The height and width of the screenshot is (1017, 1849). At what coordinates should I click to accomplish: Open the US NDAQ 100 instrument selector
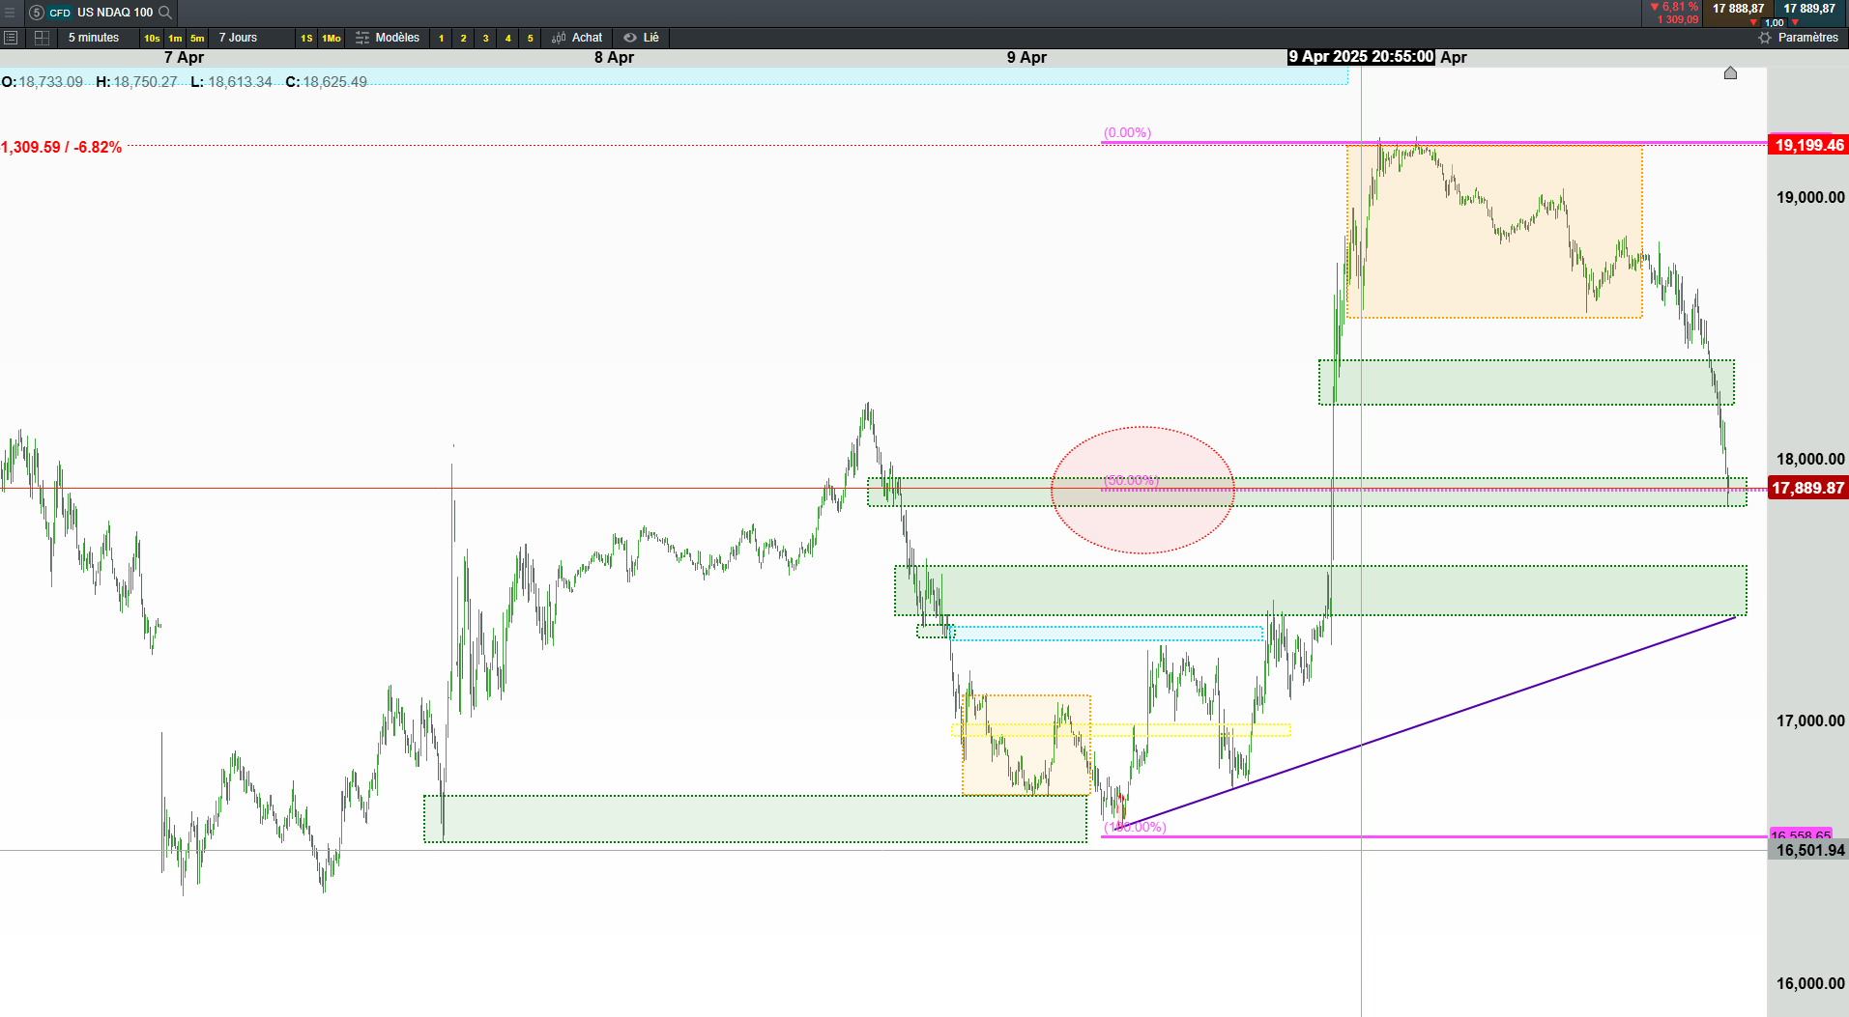(x=115, y=13)
